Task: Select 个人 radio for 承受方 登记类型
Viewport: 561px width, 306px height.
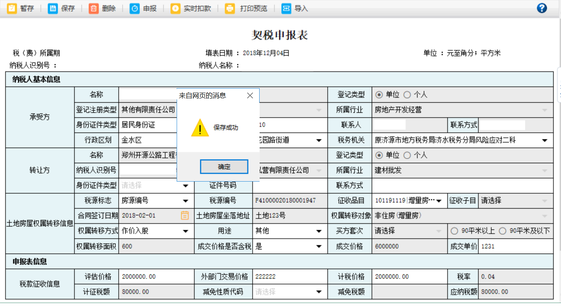Action: (x=407, y=95)
